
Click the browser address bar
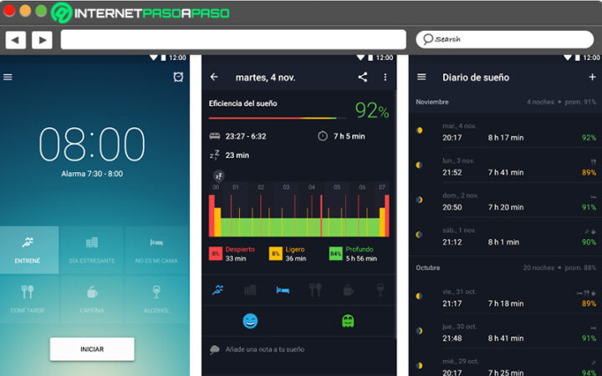[233, 39]
